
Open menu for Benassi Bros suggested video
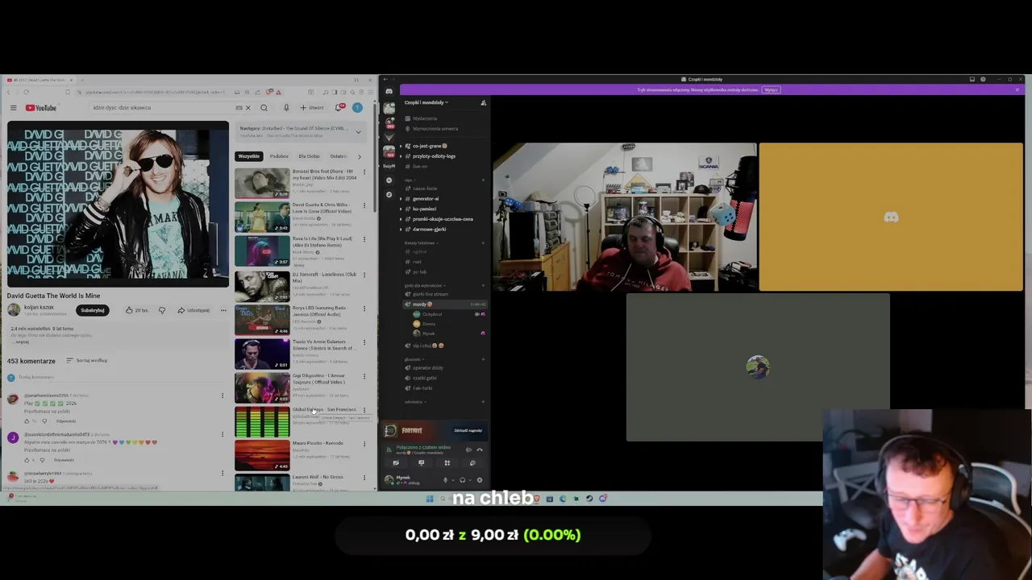364,172
